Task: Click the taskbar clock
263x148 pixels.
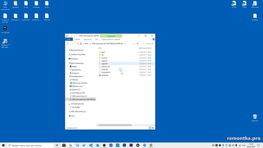Action: [x=251, y=145]
